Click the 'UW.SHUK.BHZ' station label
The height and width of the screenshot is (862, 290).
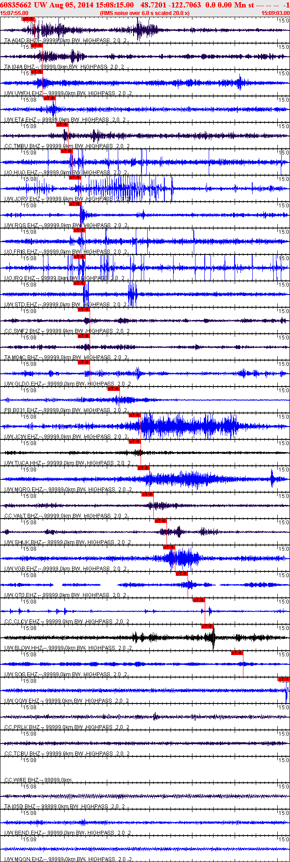click(23, 542)
